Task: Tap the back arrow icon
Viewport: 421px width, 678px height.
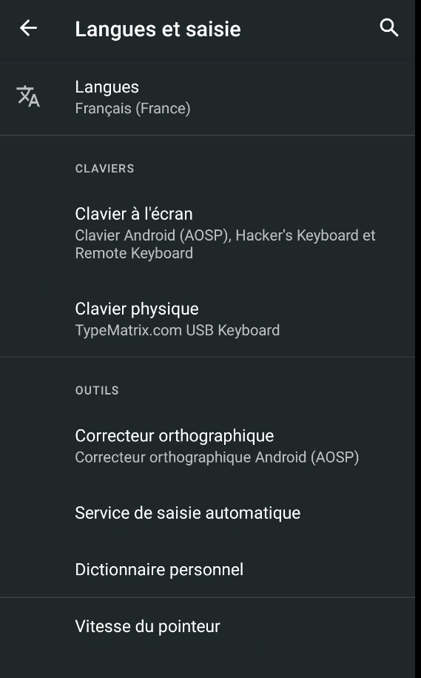Action: click(29, 29)
